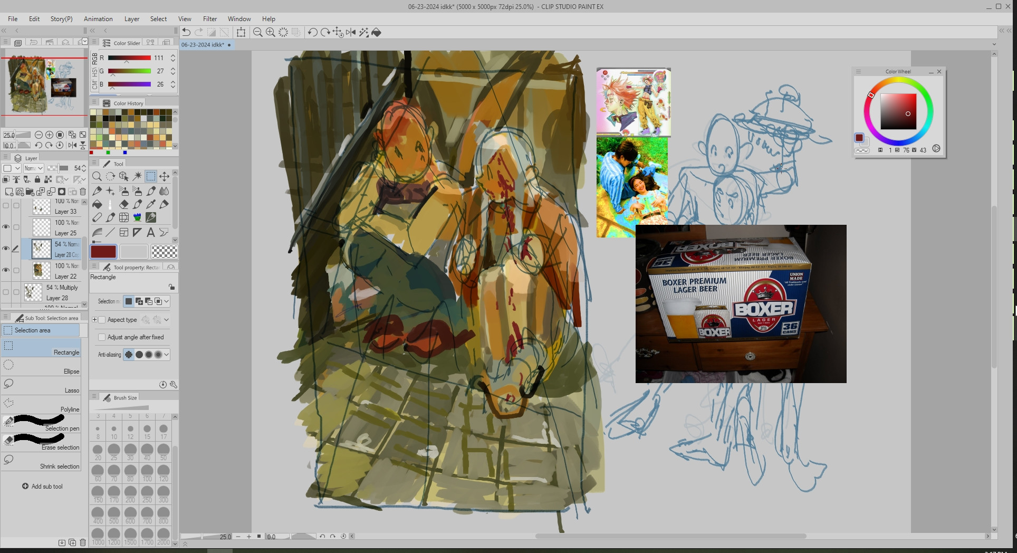Click the Flip horizontal icon in command bar
This screenshot has width=1017, height=553.
tap(351, 32)
